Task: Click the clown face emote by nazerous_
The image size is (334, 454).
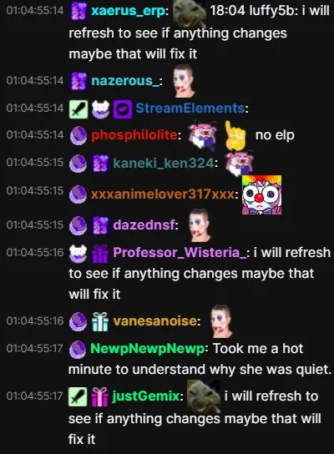Action: [x=185, y=81]
